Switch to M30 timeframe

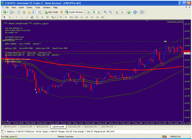pyautogui.click(x=76, y=17)
